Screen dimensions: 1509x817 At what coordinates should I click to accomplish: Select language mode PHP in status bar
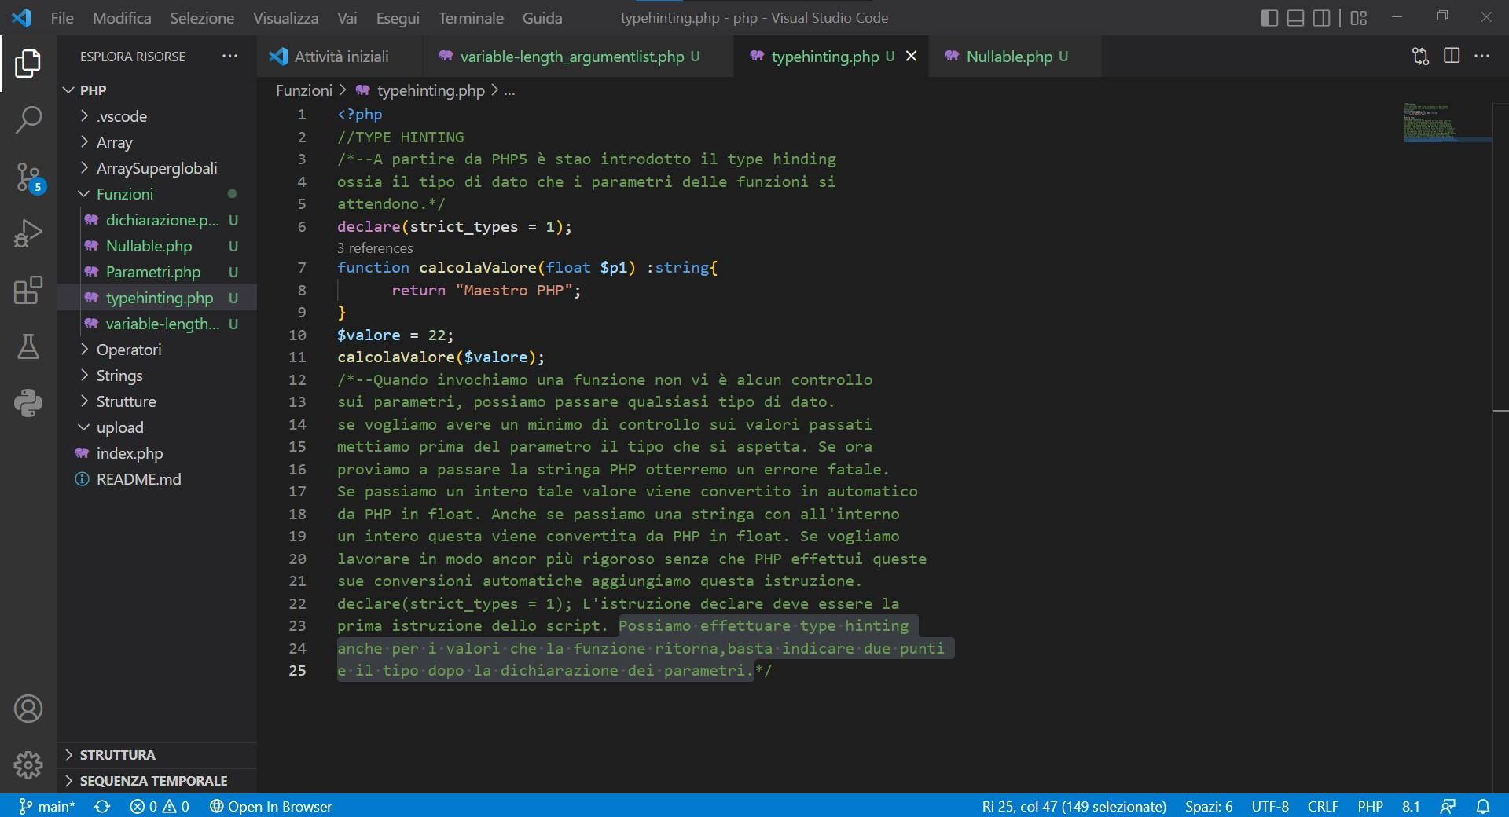[x=1370, y=806]
